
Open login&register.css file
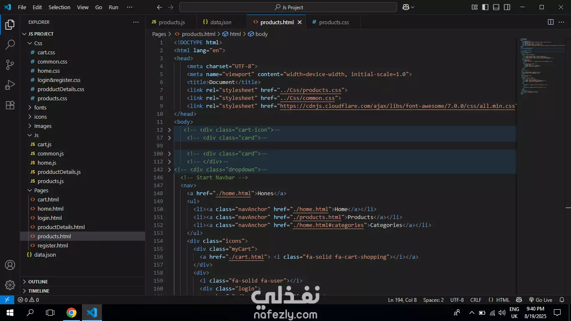click(83, 80)
